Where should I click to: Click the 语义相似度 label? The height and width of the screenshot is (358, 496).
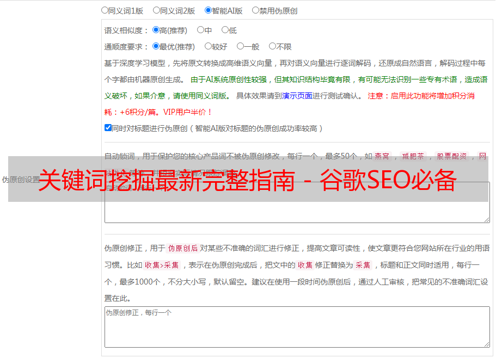tap(126, 30)
